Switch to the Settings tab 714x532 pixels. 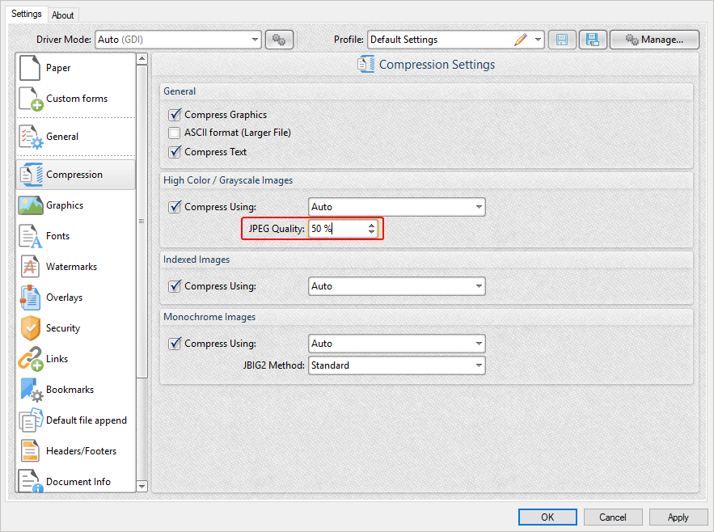coord(27,14)
